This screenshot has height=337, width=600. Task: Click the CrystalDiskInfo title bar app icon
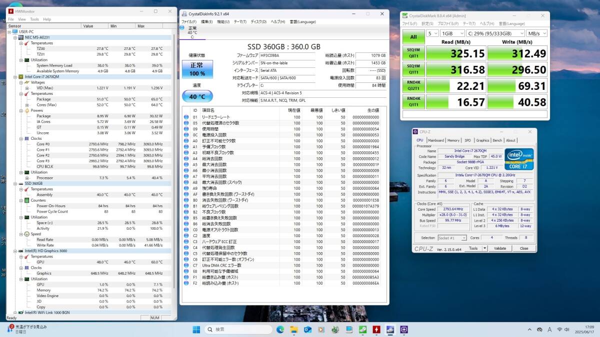click(184, 14)
